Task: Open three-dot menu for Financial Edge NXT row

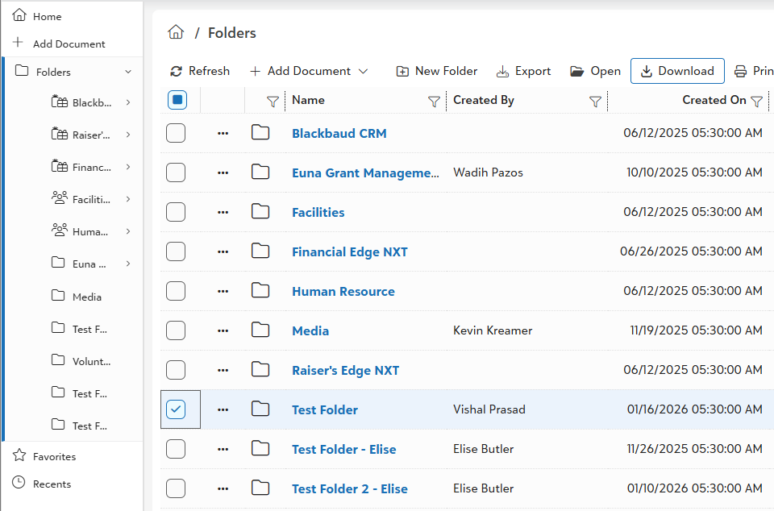Action: coord(223,251)
